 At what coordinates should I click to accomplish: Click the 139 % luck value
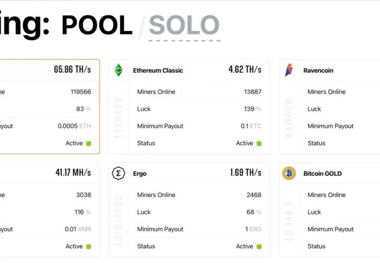253,109
